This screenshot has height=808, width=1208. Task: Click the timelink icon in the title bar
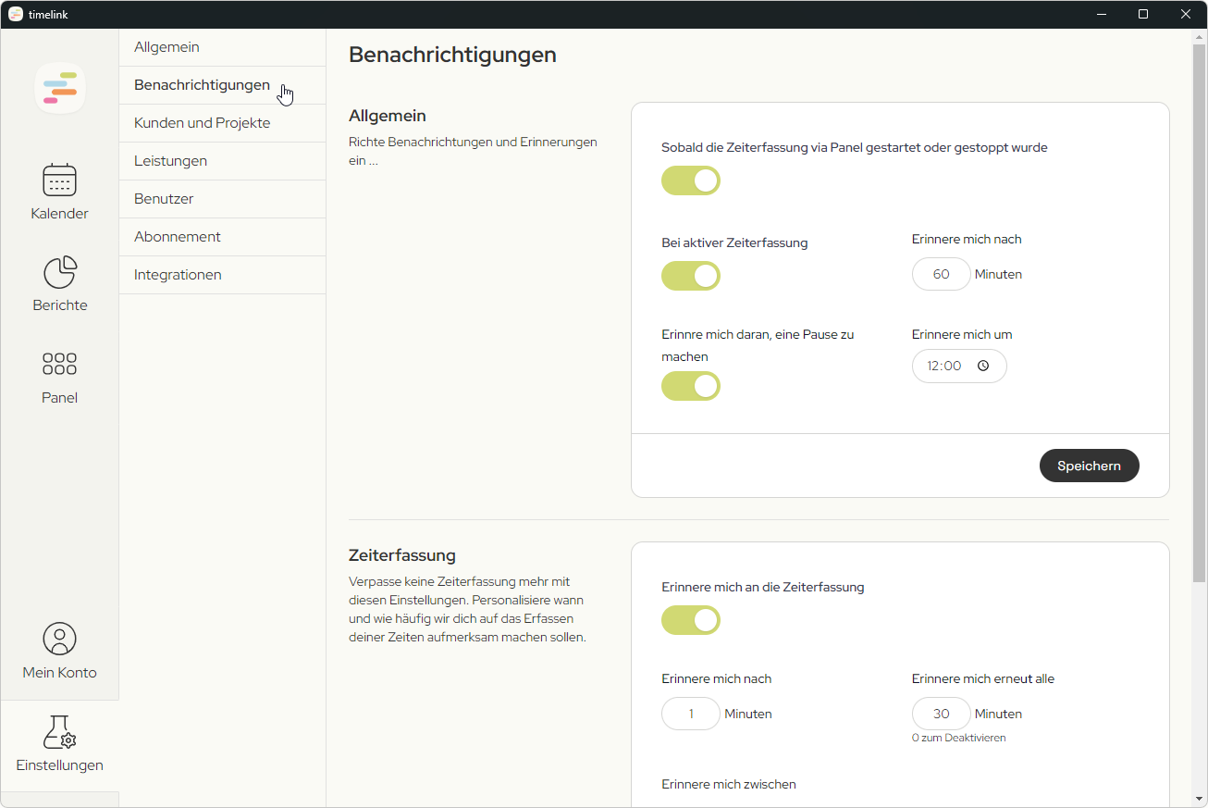click(x=14, y=14)
